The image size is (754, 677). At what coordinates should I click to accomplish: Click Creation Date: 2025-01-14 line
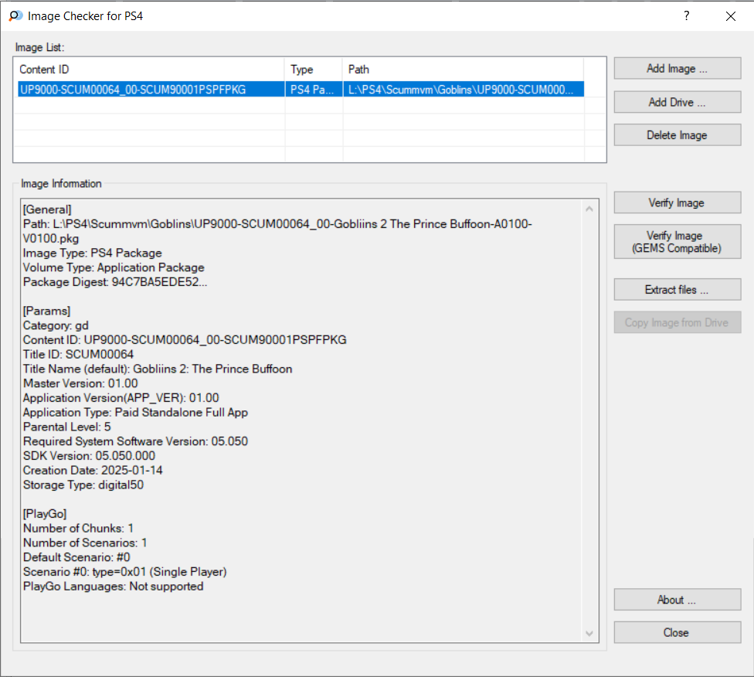93,470
